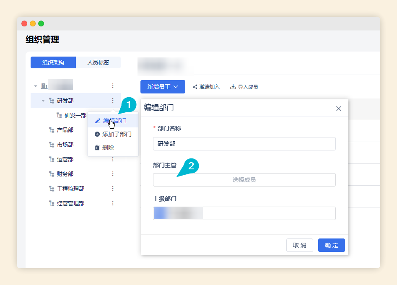Screen dimensions: 397x285
Task: Open the 新增员工 dropdown button
Action: pyautogui.click(x=163, y=87)
